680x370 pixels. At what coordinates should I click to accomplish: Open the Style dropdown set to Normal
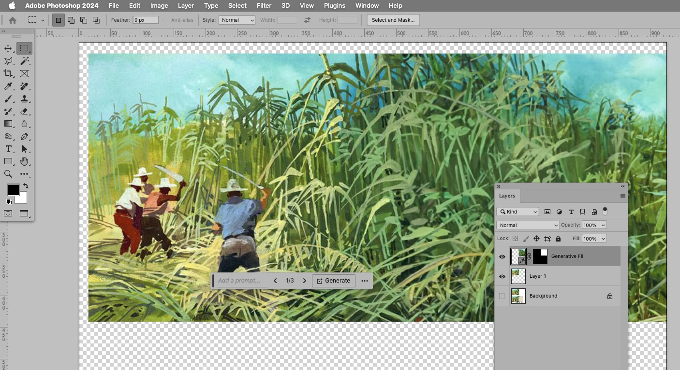237,20
